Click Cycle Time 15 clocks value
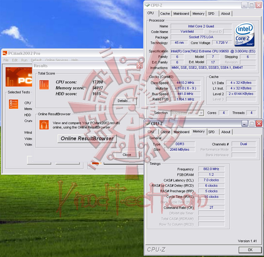Viewport: 264px width, 257px height. [211, 197]
